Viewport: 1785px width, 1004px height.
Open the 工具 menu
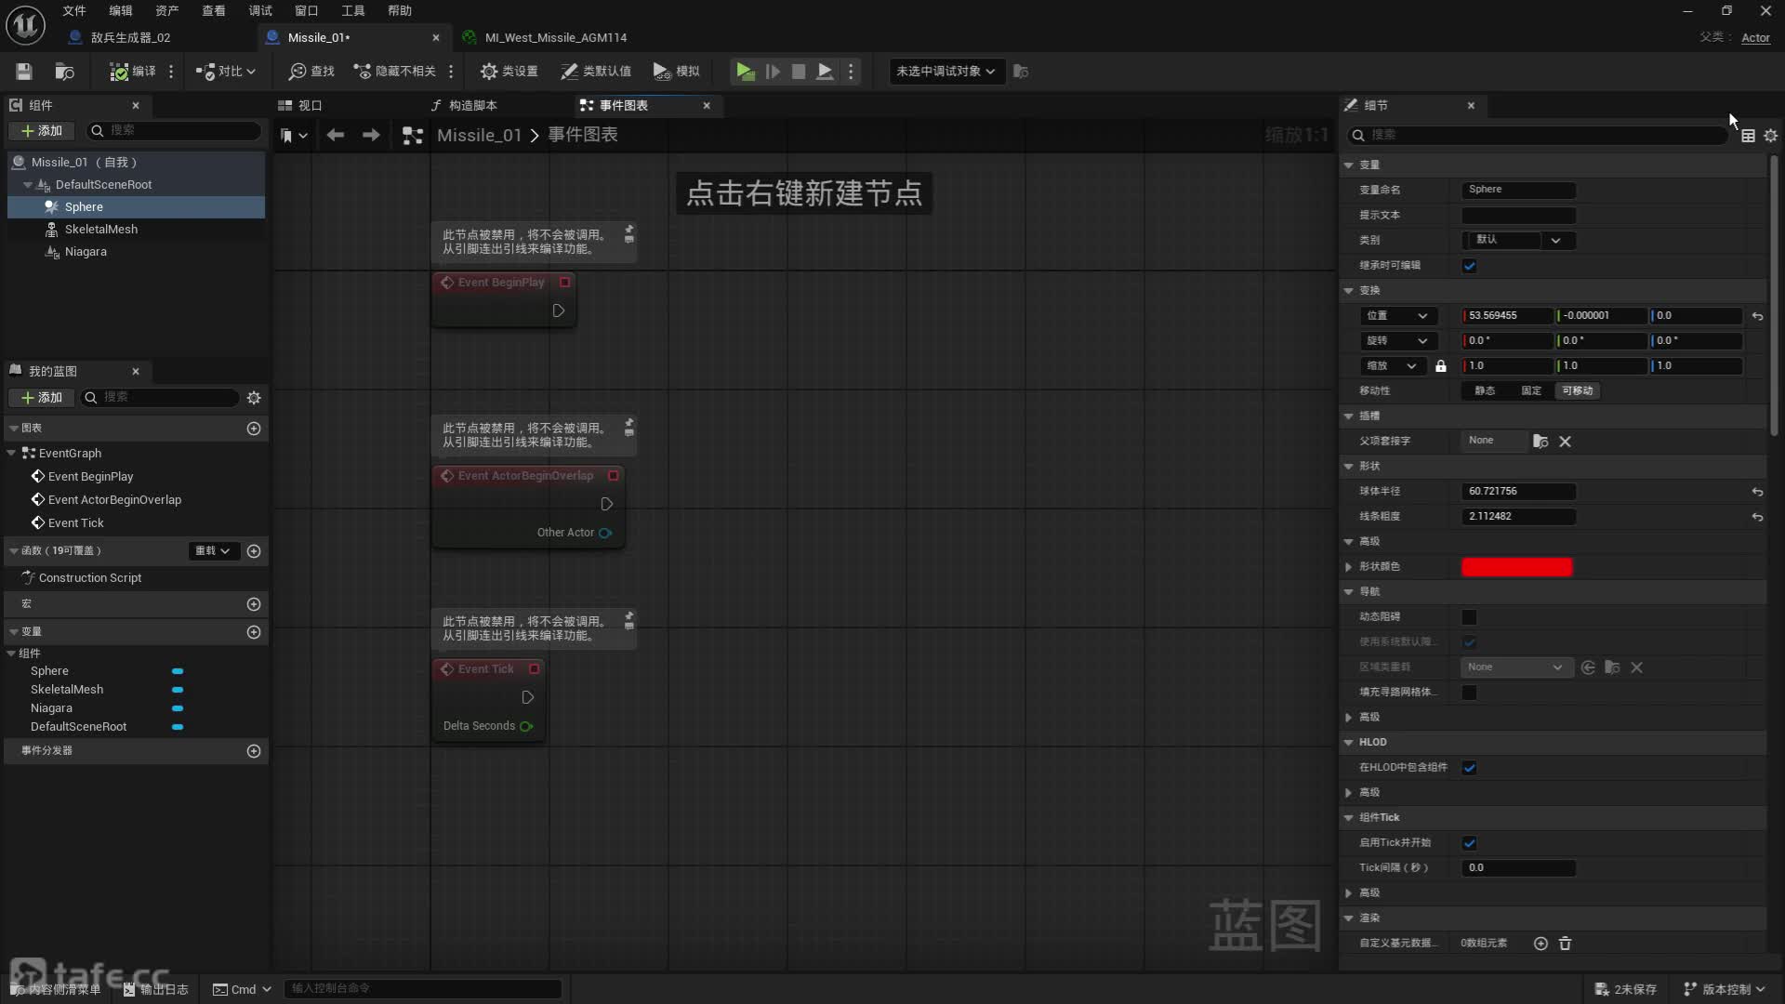[353, 10]
